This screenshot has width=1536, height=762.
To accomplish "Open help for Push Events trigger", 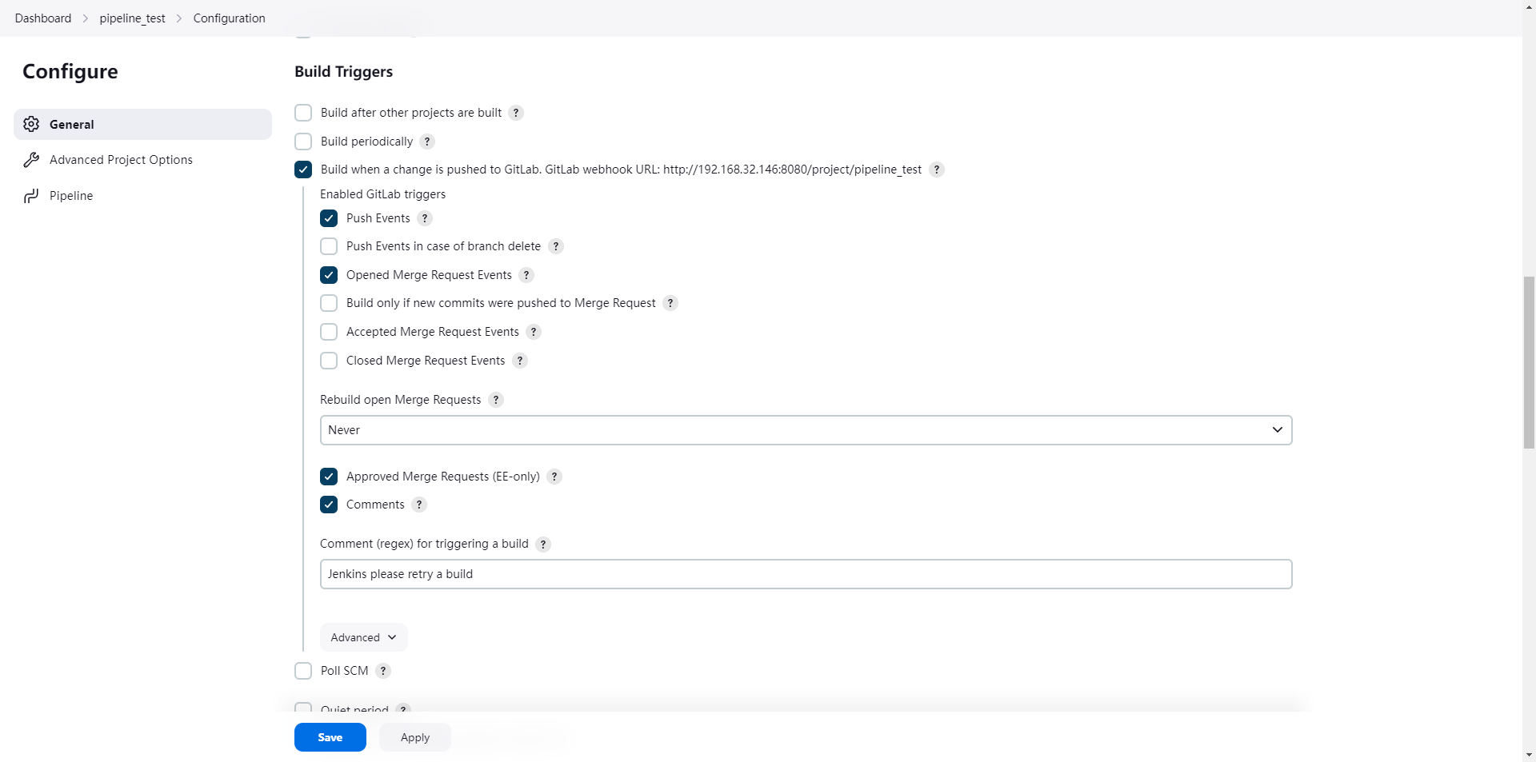I will coord(425,218).
